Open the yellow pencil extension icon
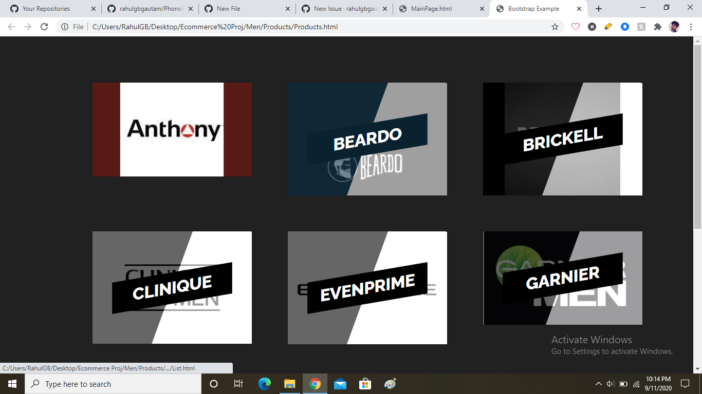 point(608,27)
